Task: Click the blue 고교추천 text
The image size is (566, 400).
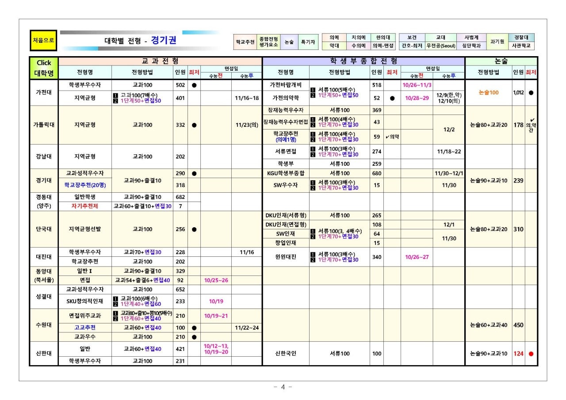Action: [85, 328]
